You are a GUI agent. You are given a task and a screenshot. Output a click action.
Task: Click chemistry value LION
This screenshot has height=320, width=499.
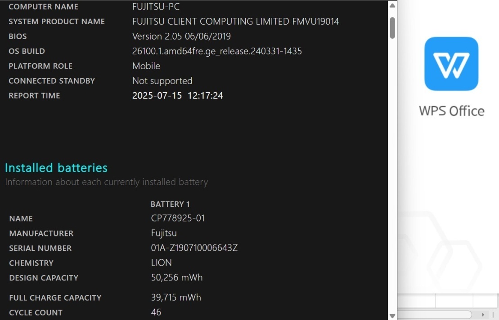pyautogui.click(x=162, y=263)
